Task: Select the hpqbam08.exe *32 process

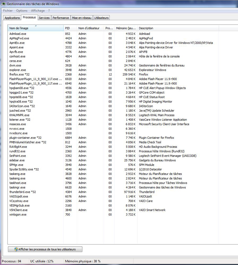Action: click(x=114, y=88)
